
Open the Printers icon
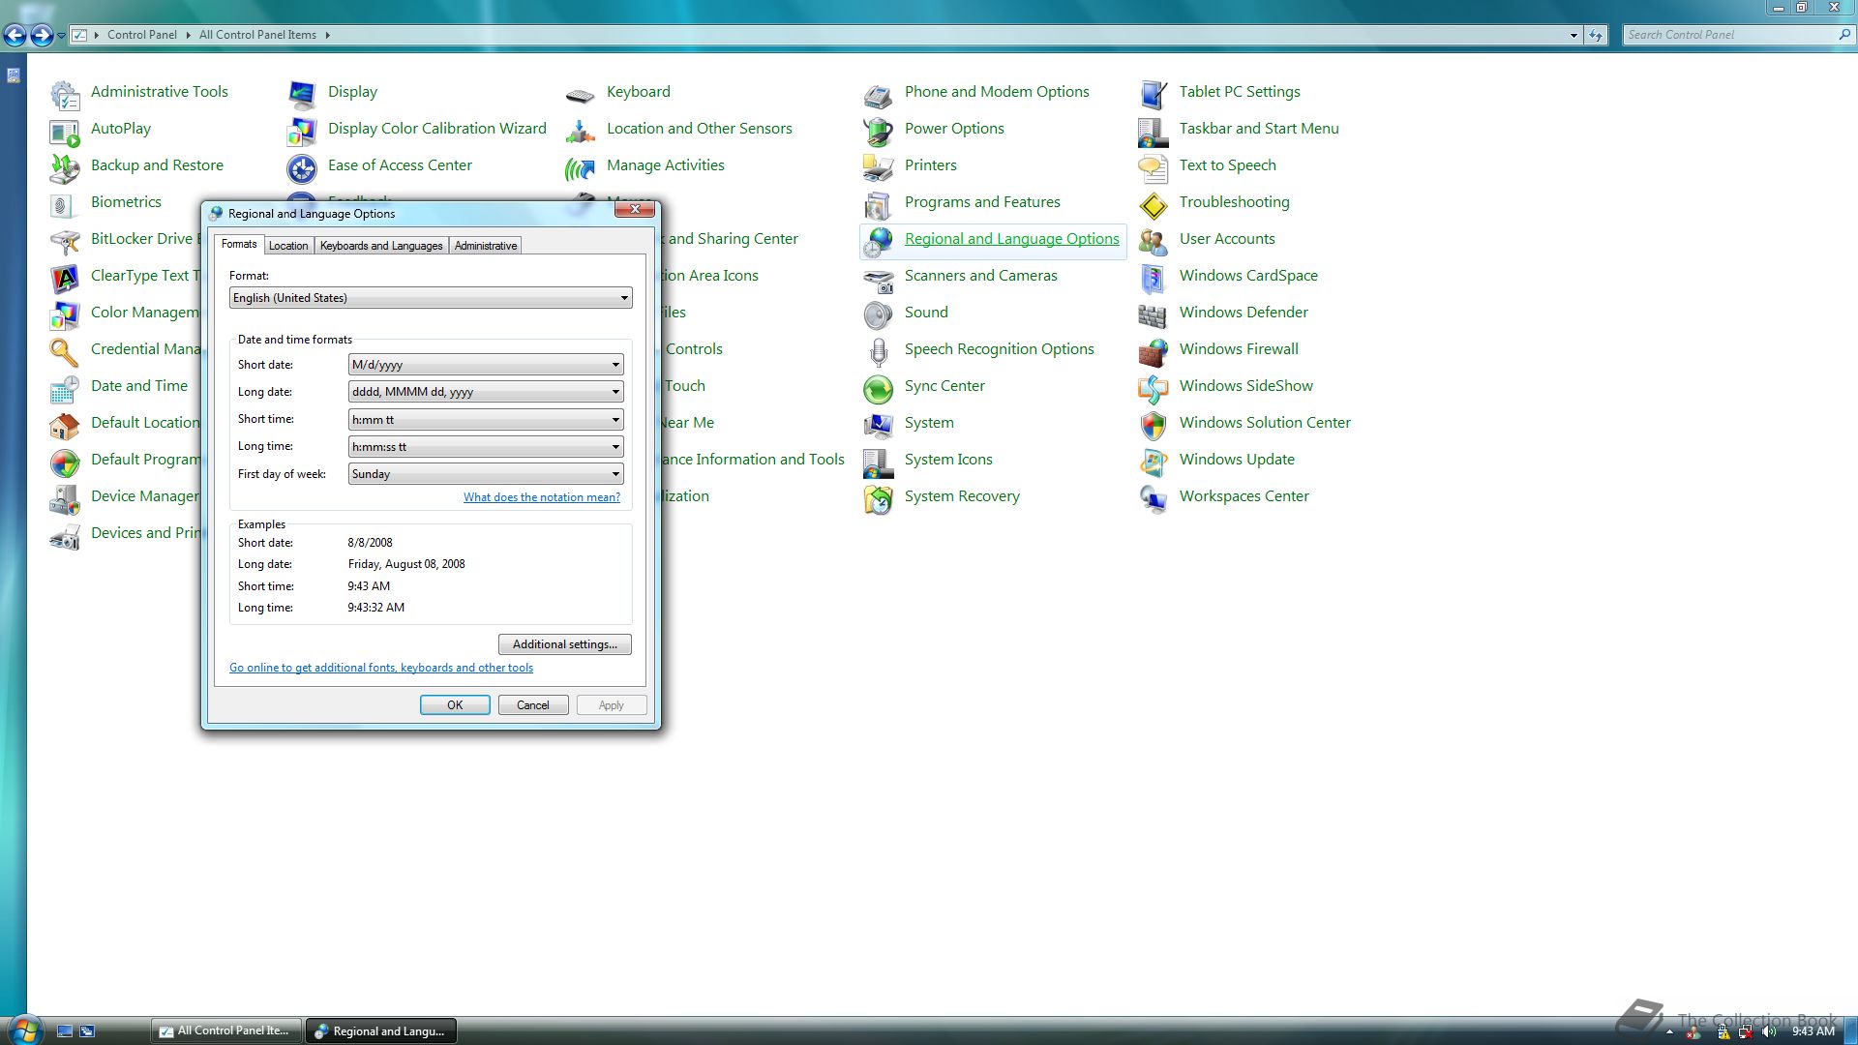pyautogui.click(x=879, y=168)
